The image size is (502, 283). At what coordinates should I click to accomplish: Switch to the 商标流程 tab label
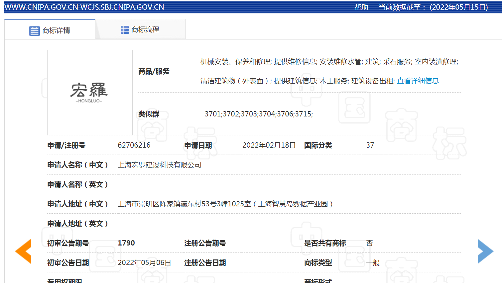pos(145,30)
